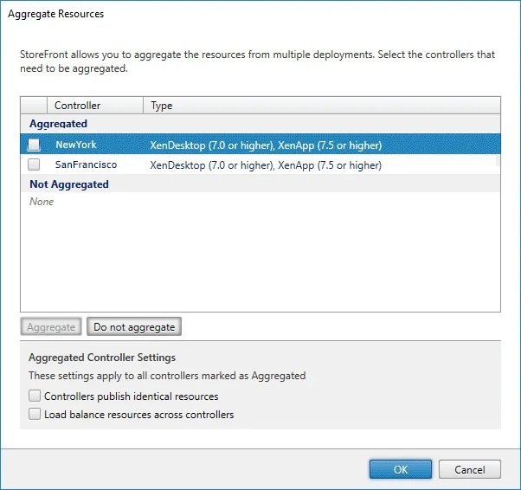Sort by the Controller column header
Image resolution: width=521 pixels, height=490 pixels.
tap(95, 106)
